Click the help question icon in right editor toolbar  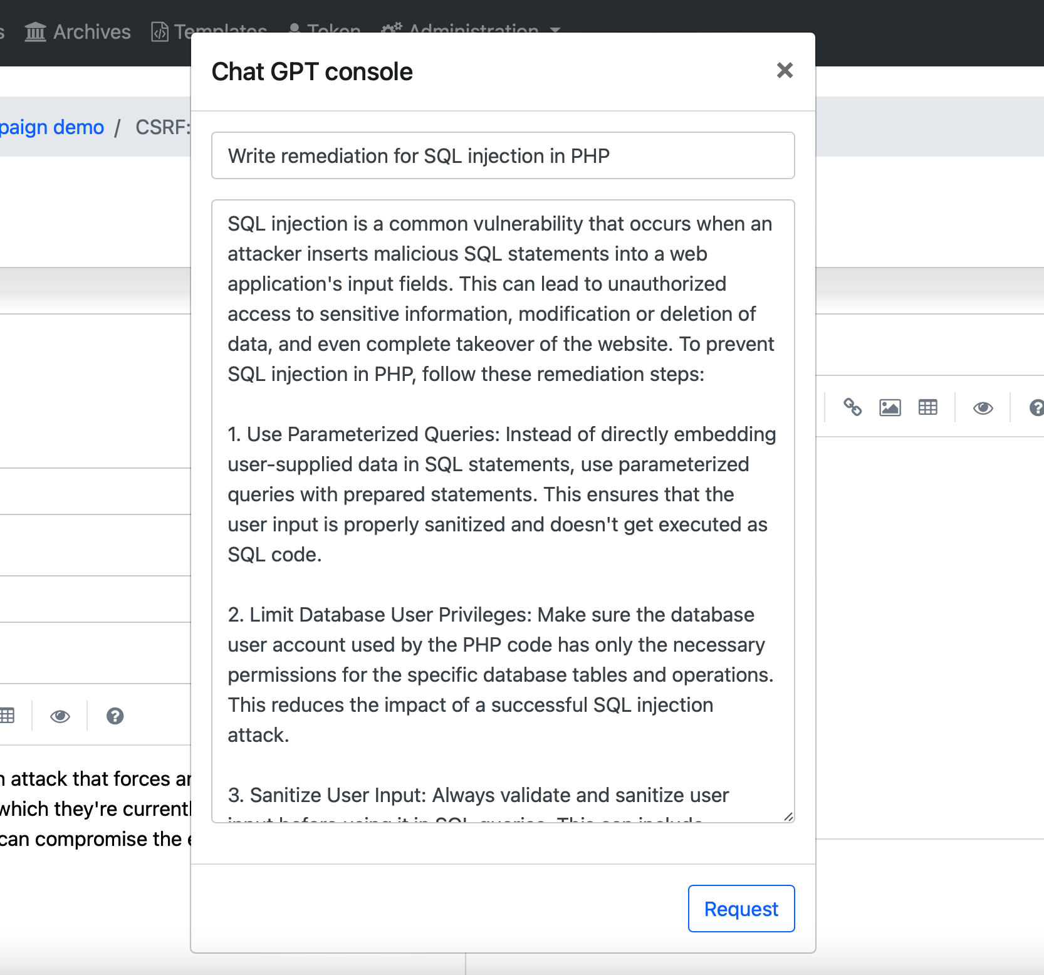[1036, 408]
